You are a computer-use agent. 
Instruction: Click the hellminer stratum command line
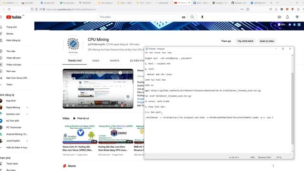pos(209,117)
